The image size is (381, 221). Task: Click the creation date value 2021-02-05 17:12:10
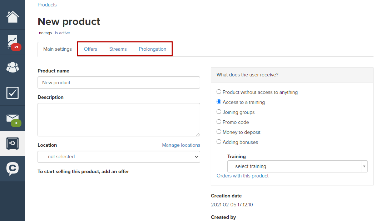pyautogui.click(x=232, y=205)
